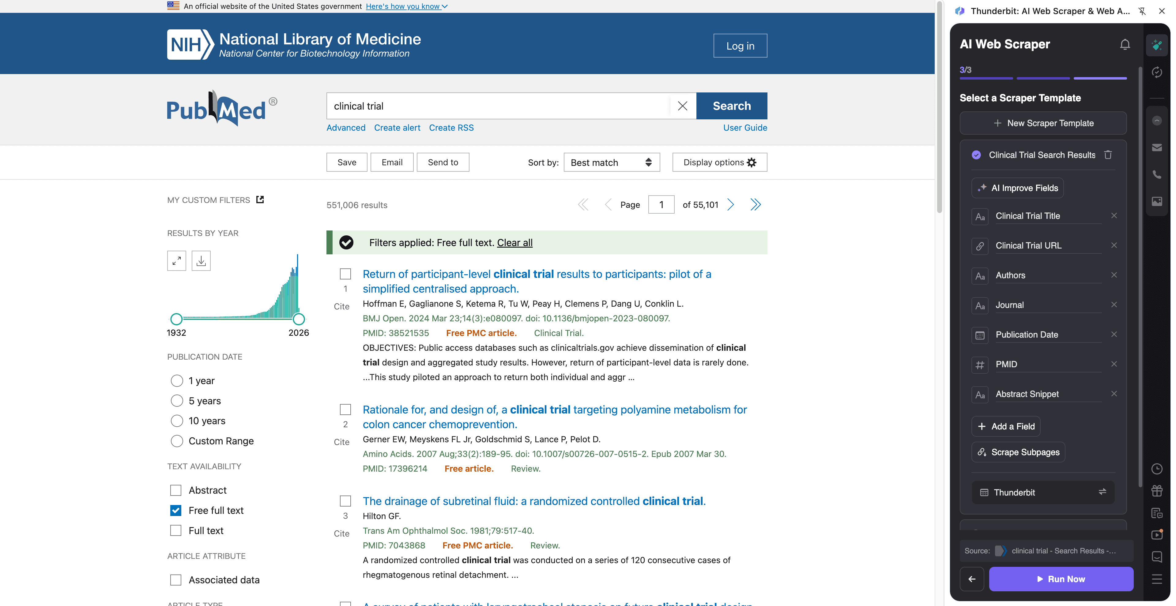Download the results-by-year chart data
This screenshot has height=606, width=1176.
pos(201,260)
